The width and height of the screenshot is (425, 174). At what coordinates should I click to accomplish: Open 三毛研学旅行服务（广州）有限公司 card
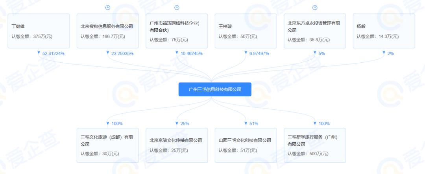tap(315, 145)
